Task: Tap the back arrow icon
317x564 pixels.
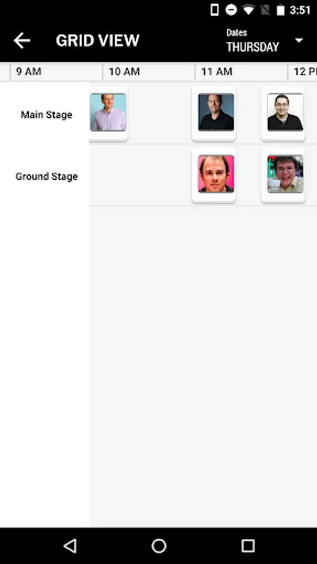Action: click(22, 40)
